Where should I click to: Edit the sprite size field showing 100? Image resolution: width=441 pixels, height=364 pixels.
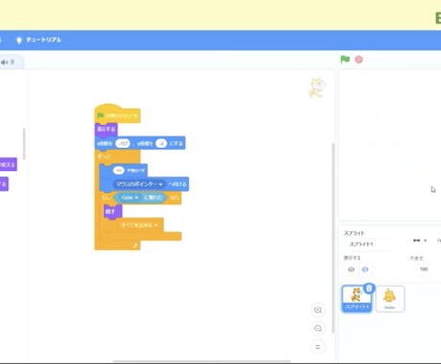424,269
